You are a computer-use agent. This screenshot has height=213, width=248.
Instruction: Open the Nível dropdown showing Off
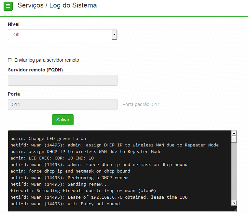coord(62,35)
